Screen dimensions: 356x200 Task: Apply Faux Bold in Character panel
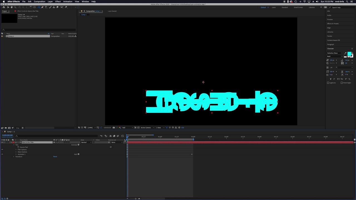[331, 79]
